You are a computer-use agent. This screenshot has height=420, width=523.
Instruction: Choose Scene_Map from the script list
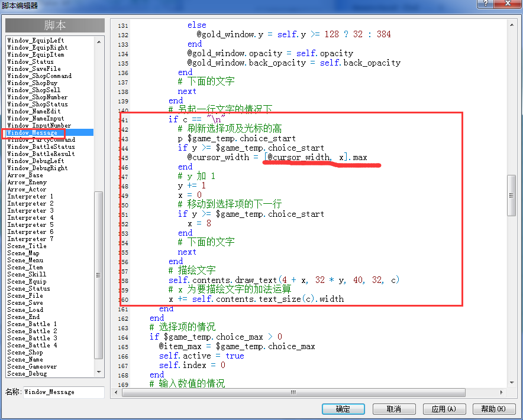coord(23,253)
